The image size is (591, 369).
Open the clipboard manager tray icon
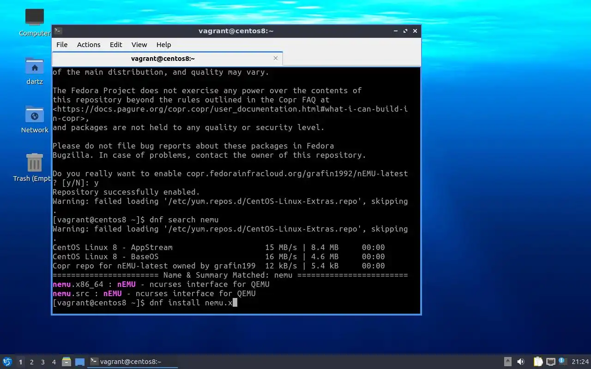tap(538, 362)
